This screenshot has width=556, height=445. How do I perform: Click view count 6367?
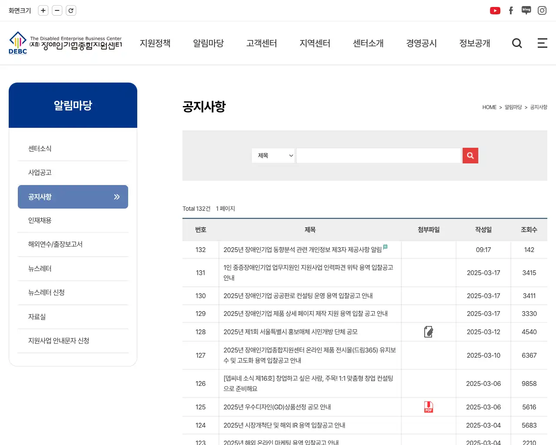529,355
